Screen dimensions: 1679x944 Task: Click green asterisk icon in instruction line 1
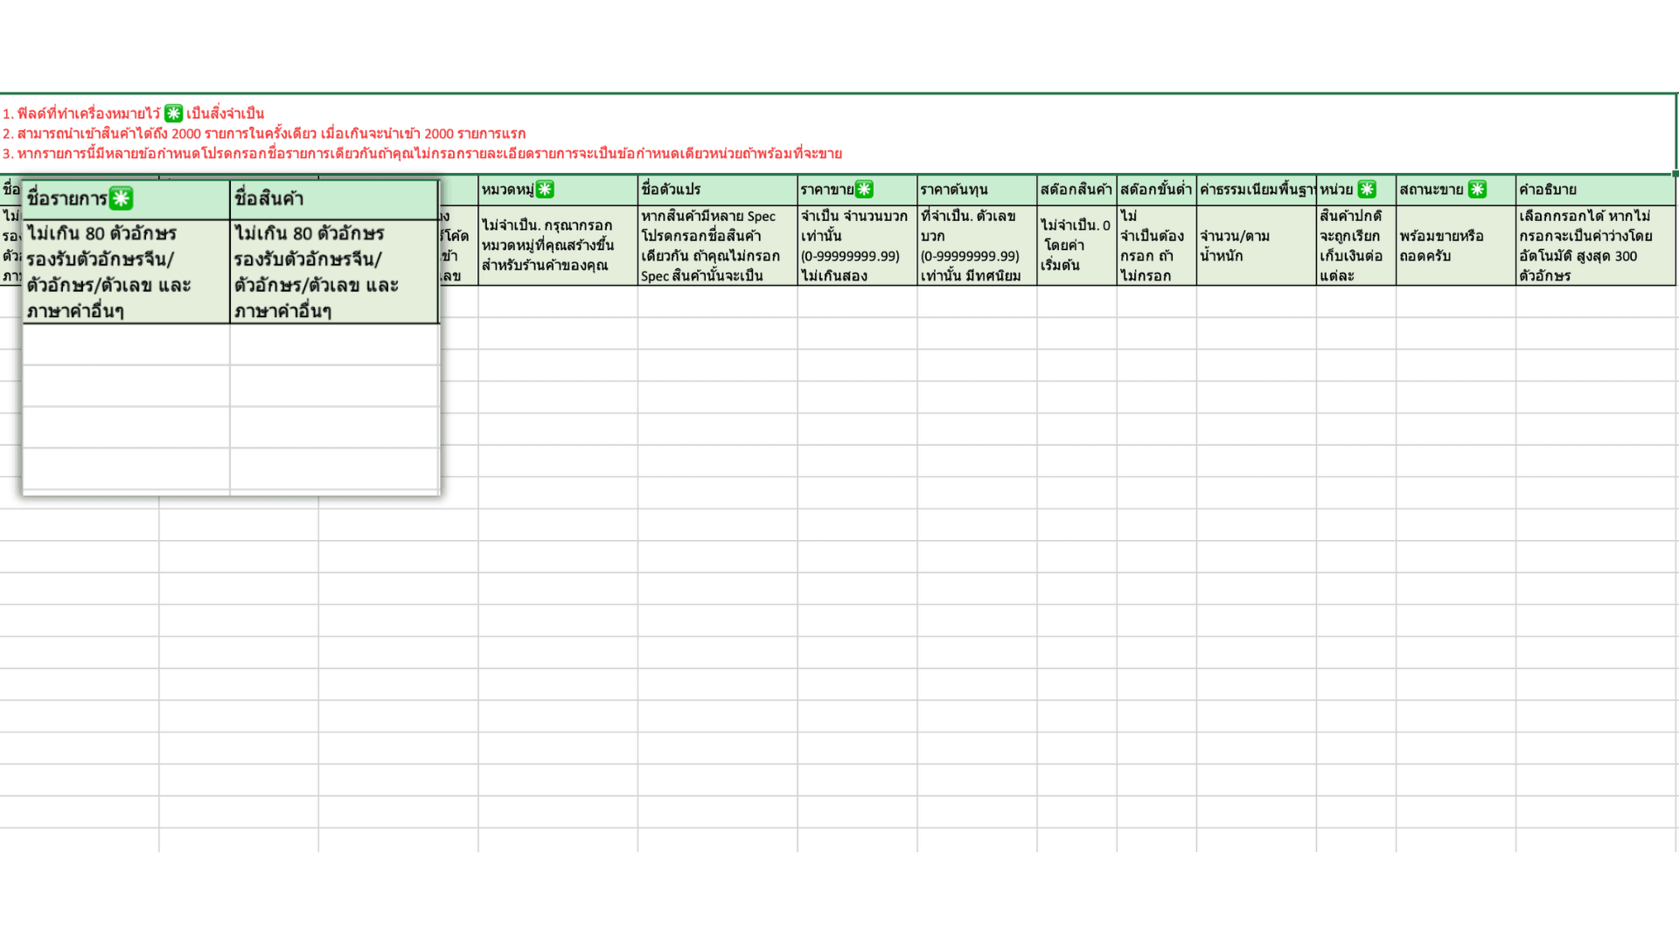(x=173, y=114)
